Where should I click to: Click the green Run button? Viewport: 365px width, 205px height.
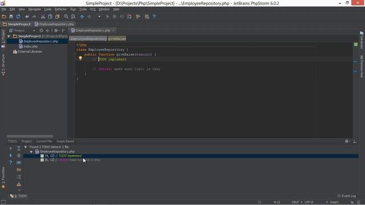107,17
